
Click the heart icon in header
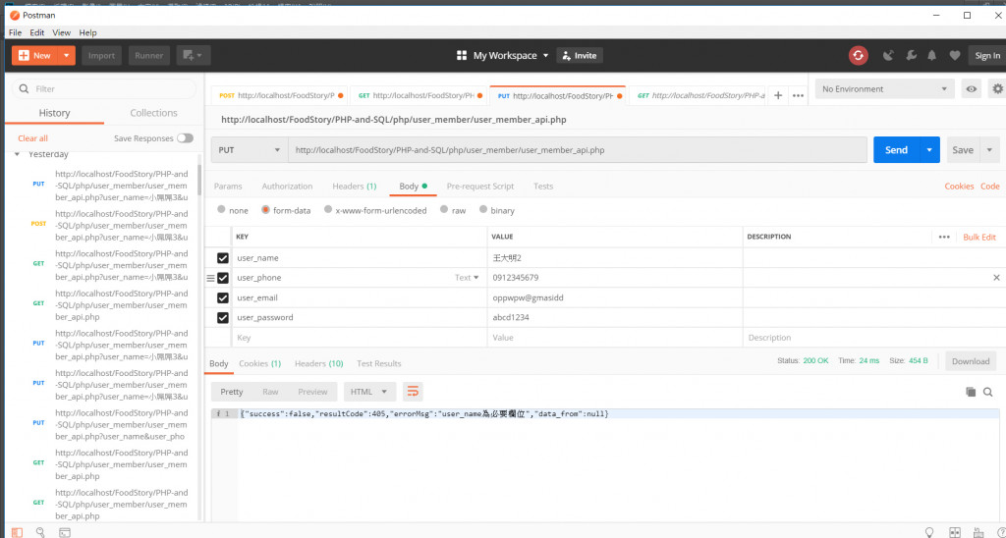[955, 56]
